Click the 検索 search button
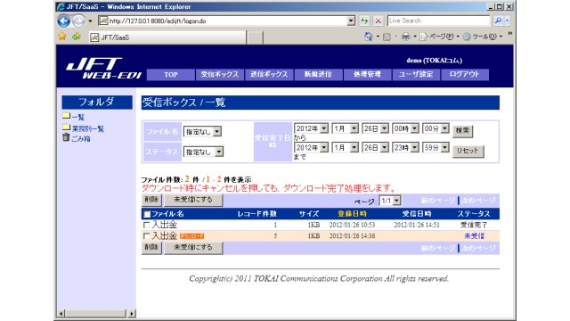This screenshot has height=321, width=570. click(x=462, y=131)
